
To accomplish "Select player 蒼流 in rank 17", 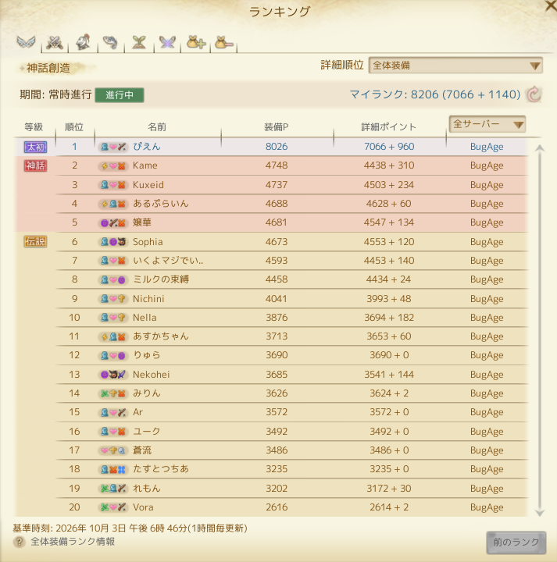I will pos(142,450).
